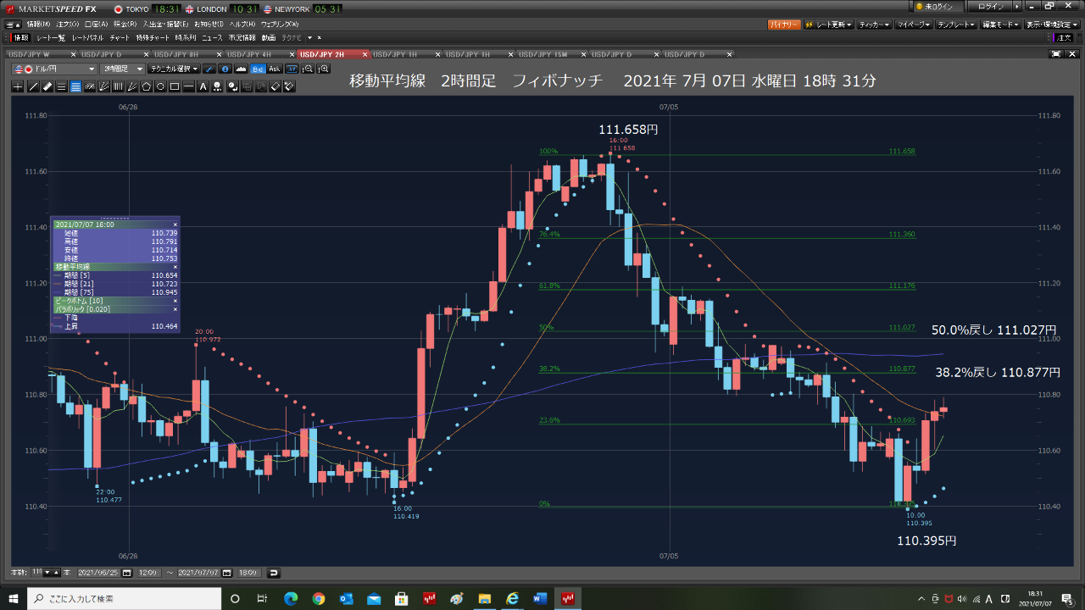
Task: Open the ニュース panel link
Action: tap(212, 38)
